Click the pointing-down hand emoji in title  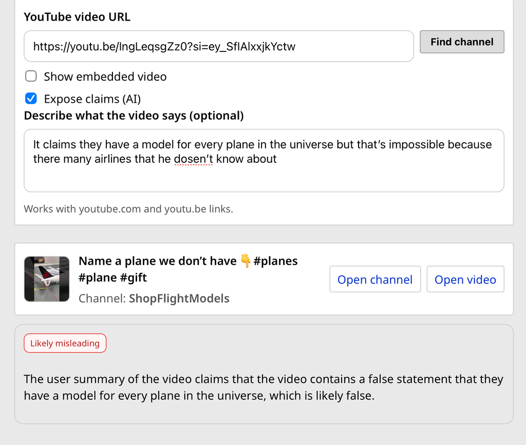tap(246, 262)
